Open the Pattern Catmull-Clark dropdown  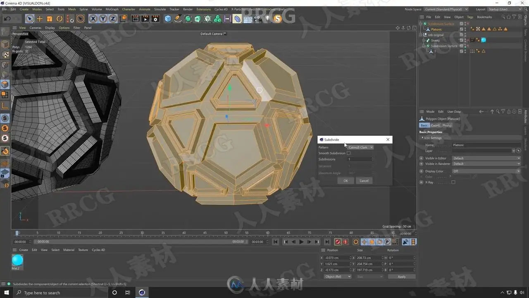pos(360,147)
